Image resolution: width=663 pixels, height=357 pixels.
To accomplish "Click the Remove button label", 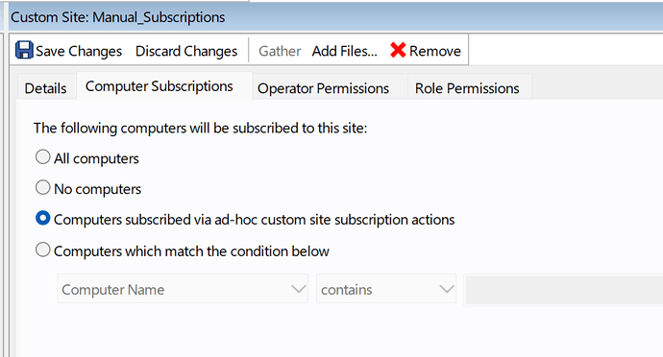I will 435,51.
